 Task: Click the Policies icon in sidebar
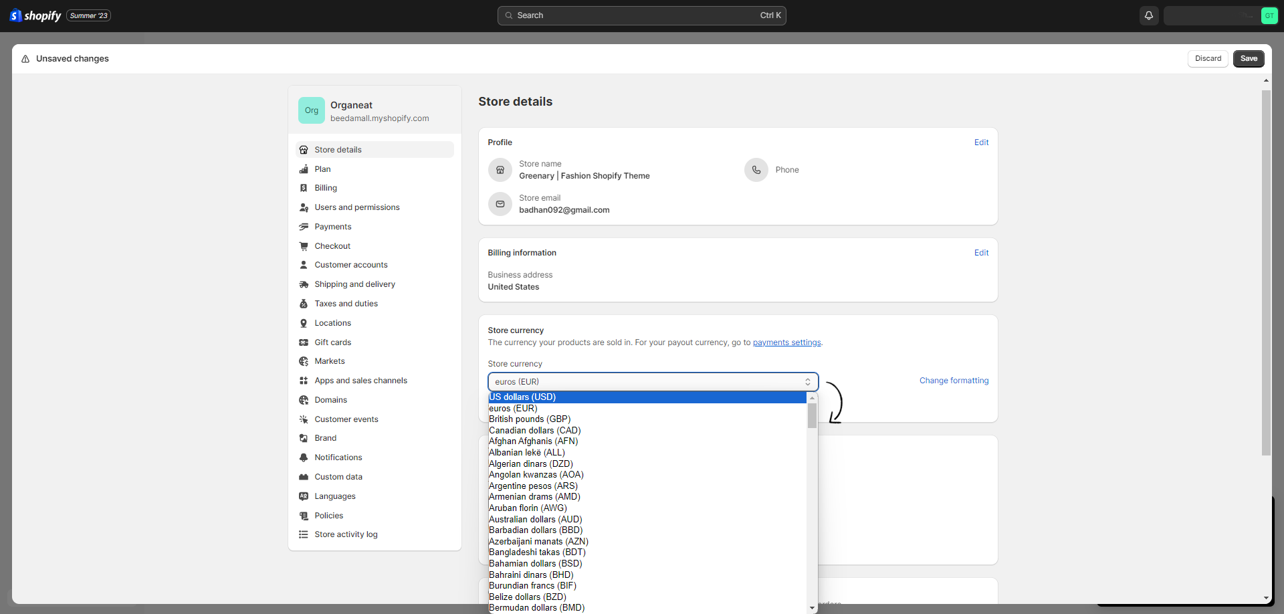304,516
